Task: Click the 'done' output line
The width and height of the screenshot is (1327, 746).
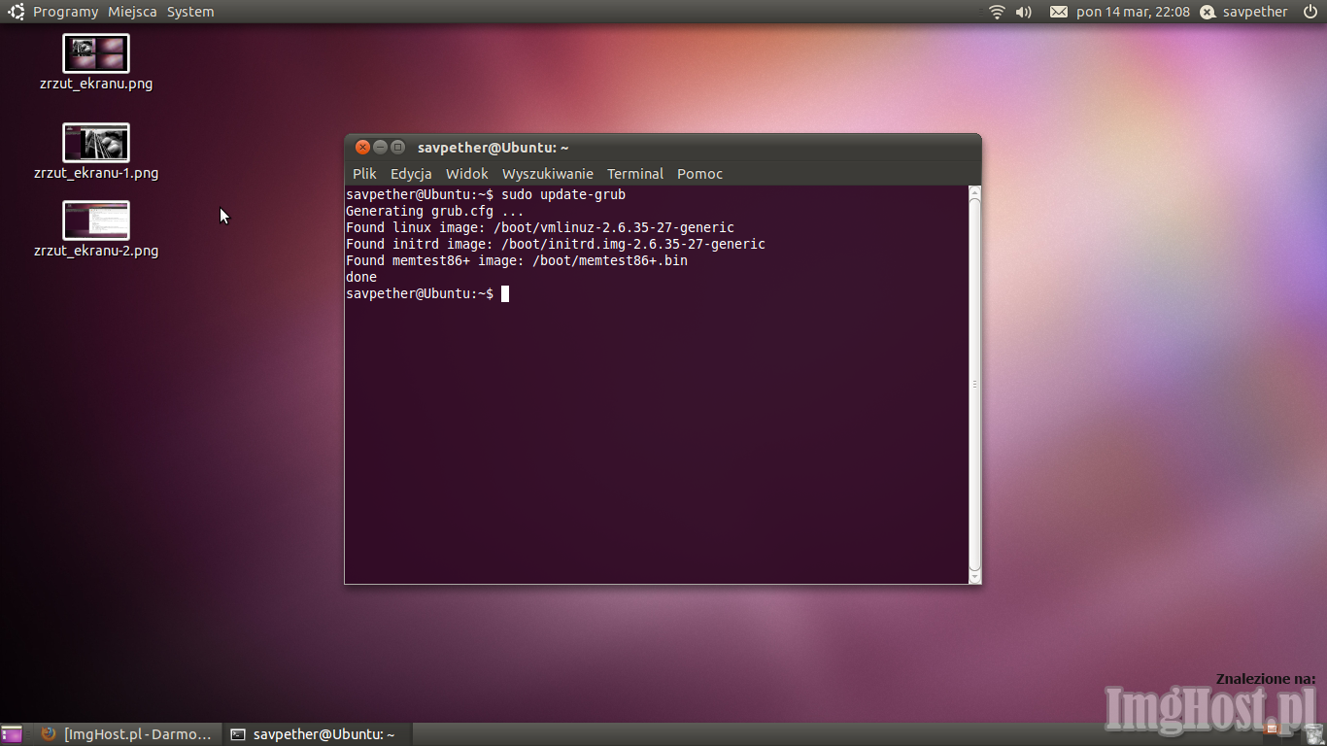Action: [361, 277]
